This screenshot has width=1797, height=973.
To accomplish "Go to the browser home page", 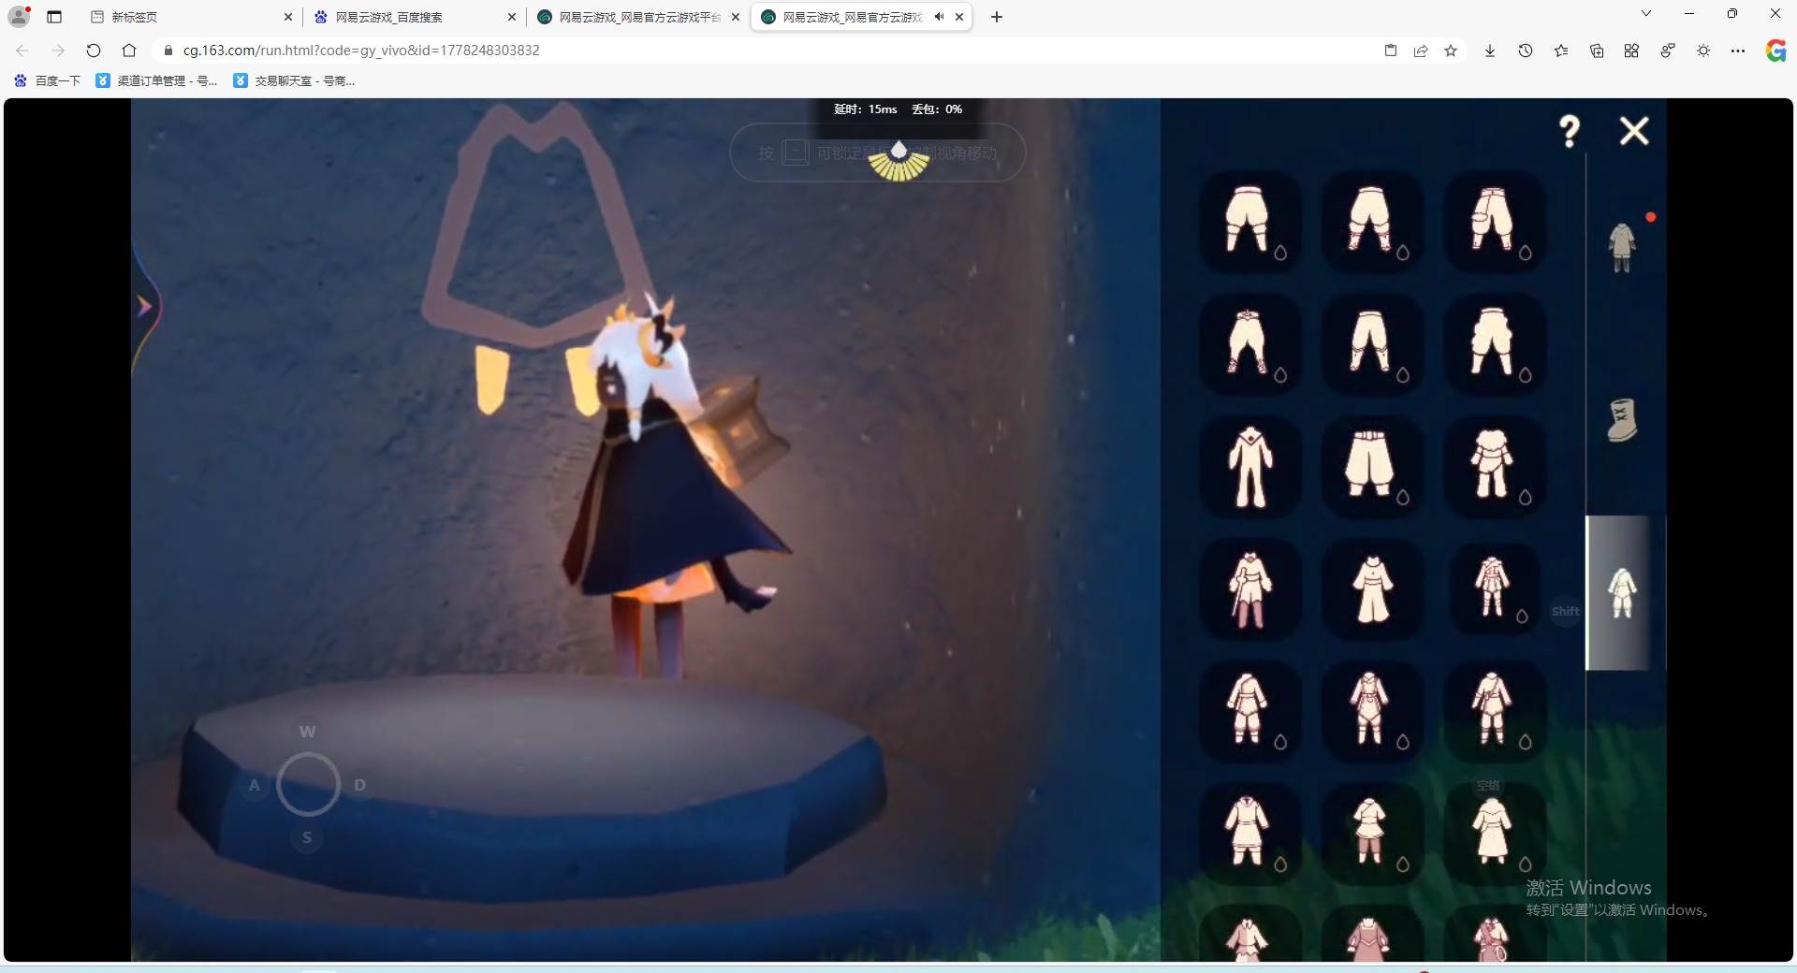I will tap(129, 51).
